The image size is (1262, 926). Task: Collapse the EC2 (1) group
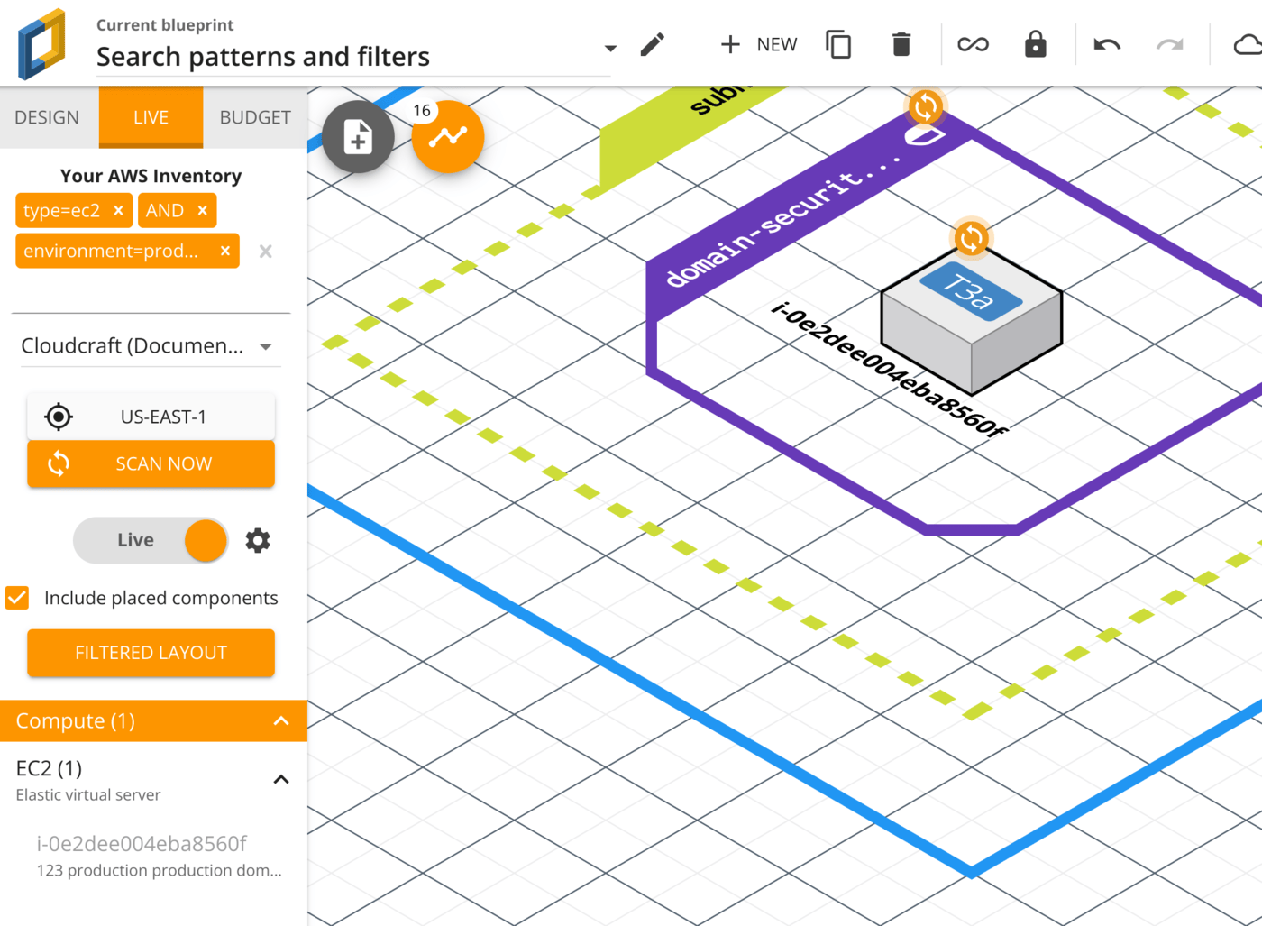pos(281,779)
